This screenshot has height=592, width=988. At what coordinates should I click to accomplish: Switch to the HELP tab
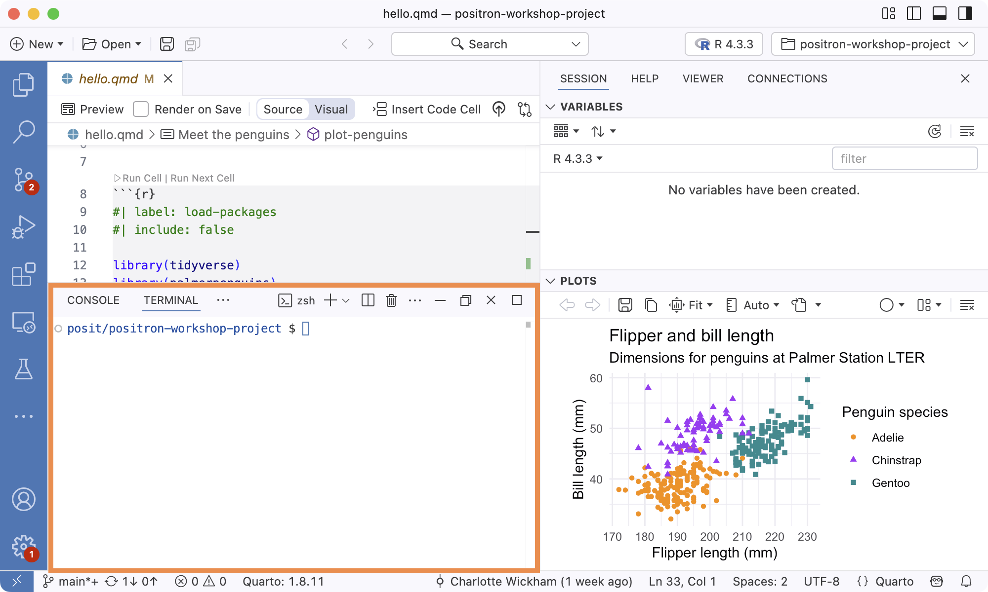645,78
